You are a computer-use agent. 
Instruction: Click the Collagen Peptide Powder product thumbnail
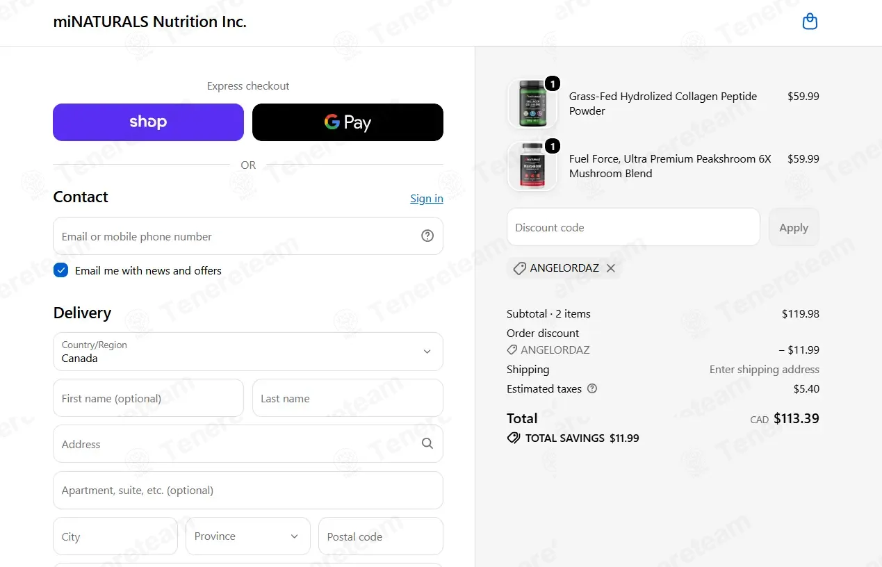pyautogui.click(x=532, y=104)
